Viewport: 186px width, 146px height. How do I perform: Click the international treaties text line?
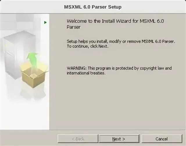point(86,73)
